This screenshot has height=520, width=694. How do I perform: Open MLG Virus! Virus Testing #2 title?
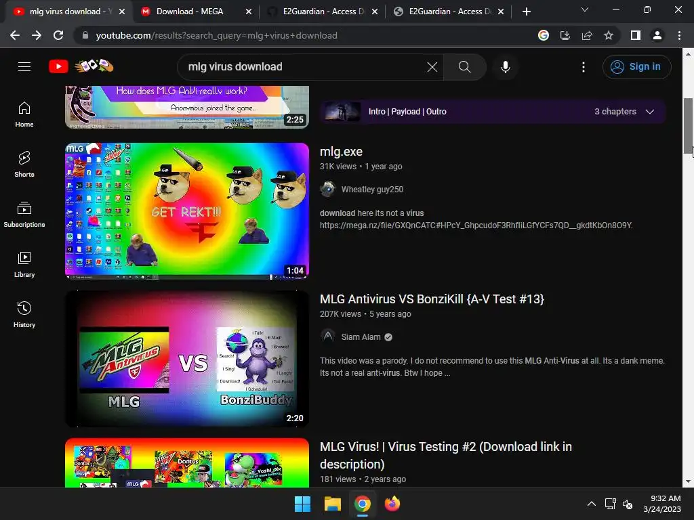(446, 455)
